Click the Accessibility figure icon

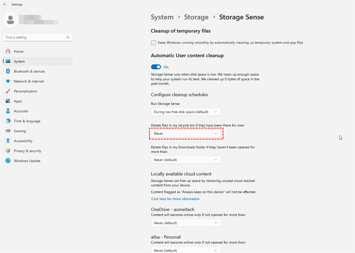[8, 141]
